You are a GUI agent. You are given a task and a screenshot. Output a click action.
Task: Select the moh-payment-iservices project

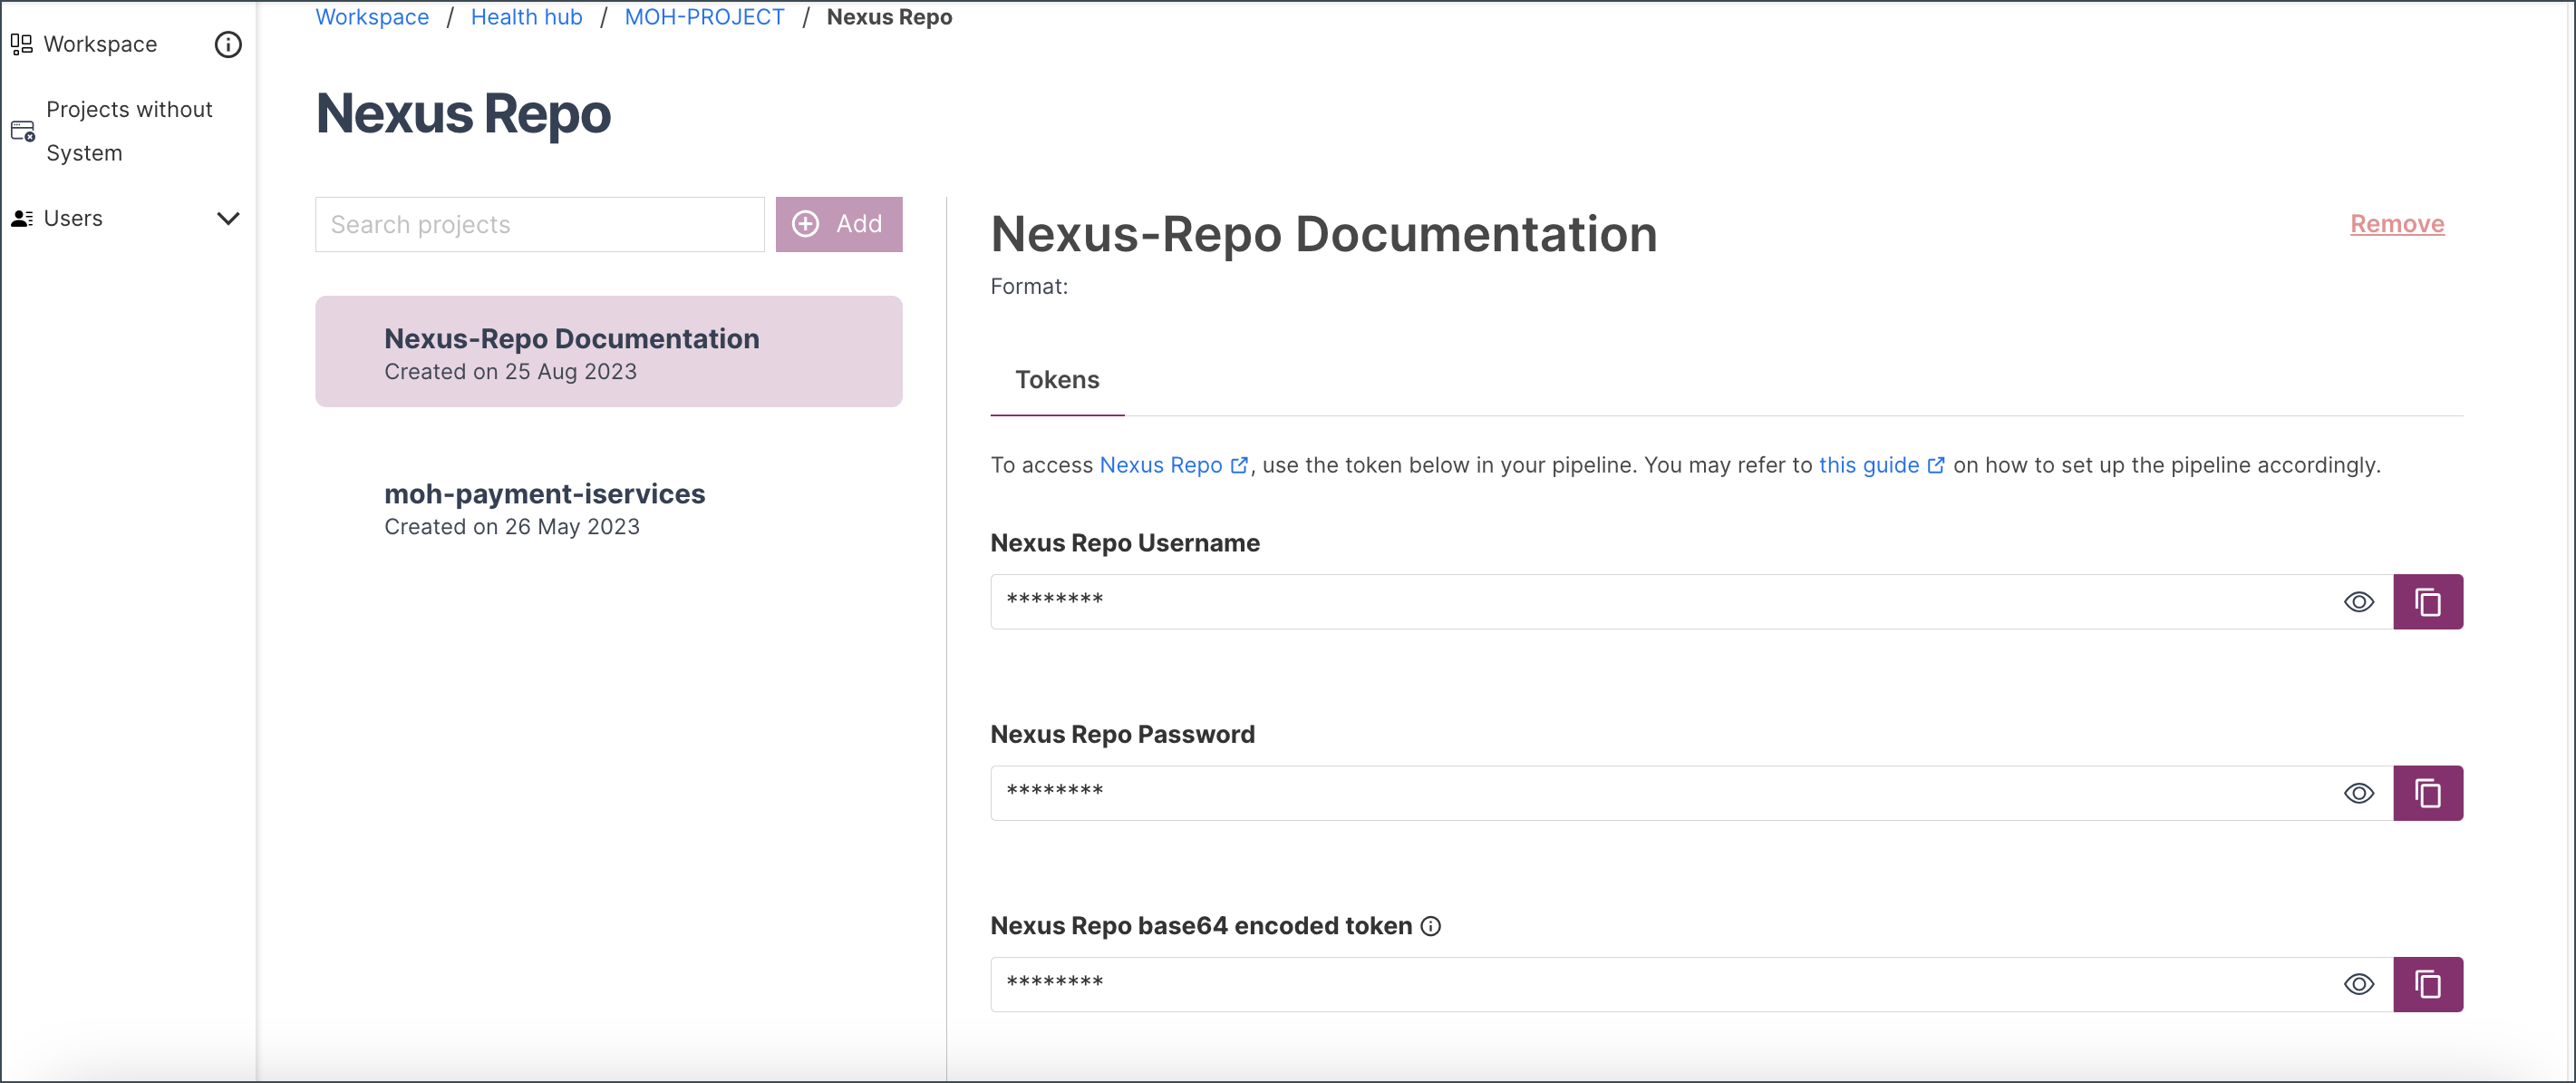544,493
